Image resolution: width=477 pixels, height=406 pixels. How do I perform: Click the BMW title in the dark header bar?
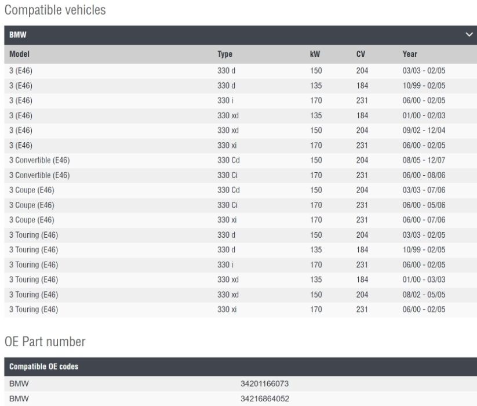point(17,35)
